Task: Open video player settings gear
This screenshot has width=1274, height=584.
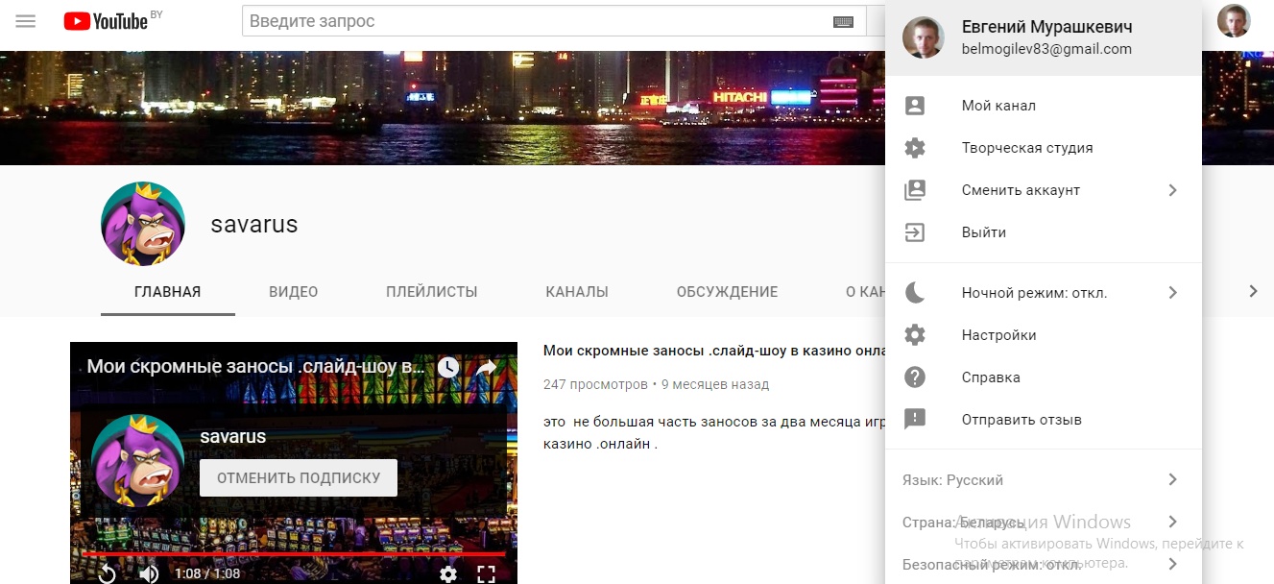Action: pyautogui.click(x=448, y=573)
